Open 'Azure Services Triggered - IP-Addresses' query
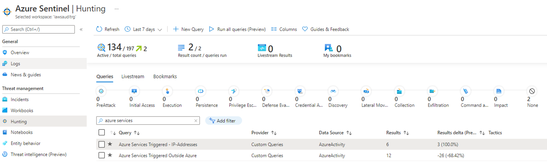This screenshot has width=547, height=164. click(x=158, y=144)
